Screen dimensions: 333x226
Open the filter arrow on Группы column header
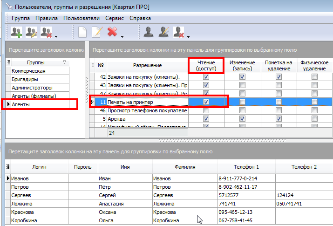[64, 62]
